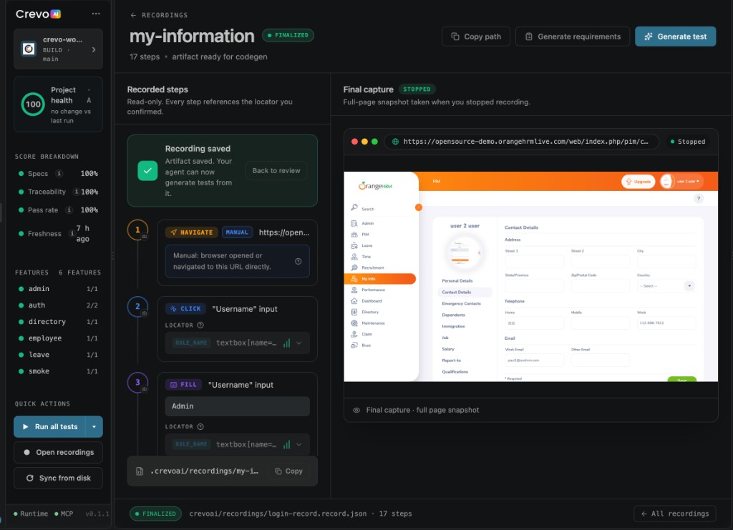Click locator strength bars in step 2

(286, 343)
